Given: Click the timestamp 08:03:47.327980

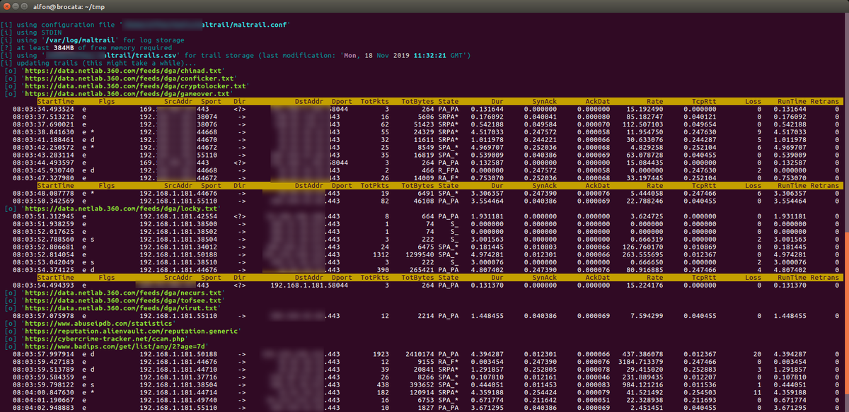Looking at the screenshot, I should point(42,178).
